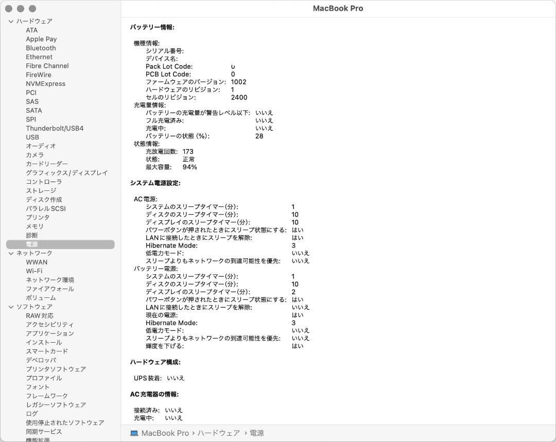Navigate using the ハードウェア breadcrumb link

click(220, 433)
